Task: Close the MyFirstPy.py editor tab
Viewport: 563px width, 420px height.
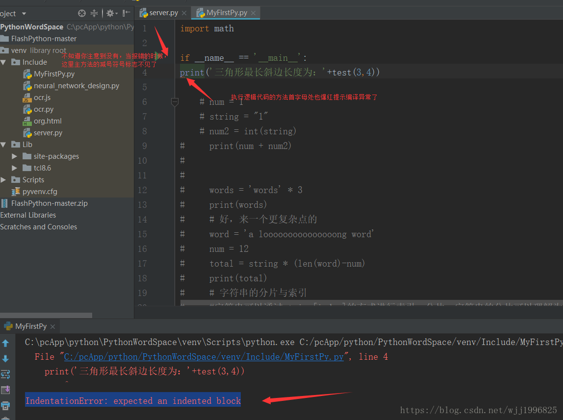Action: tap(253, 13)
